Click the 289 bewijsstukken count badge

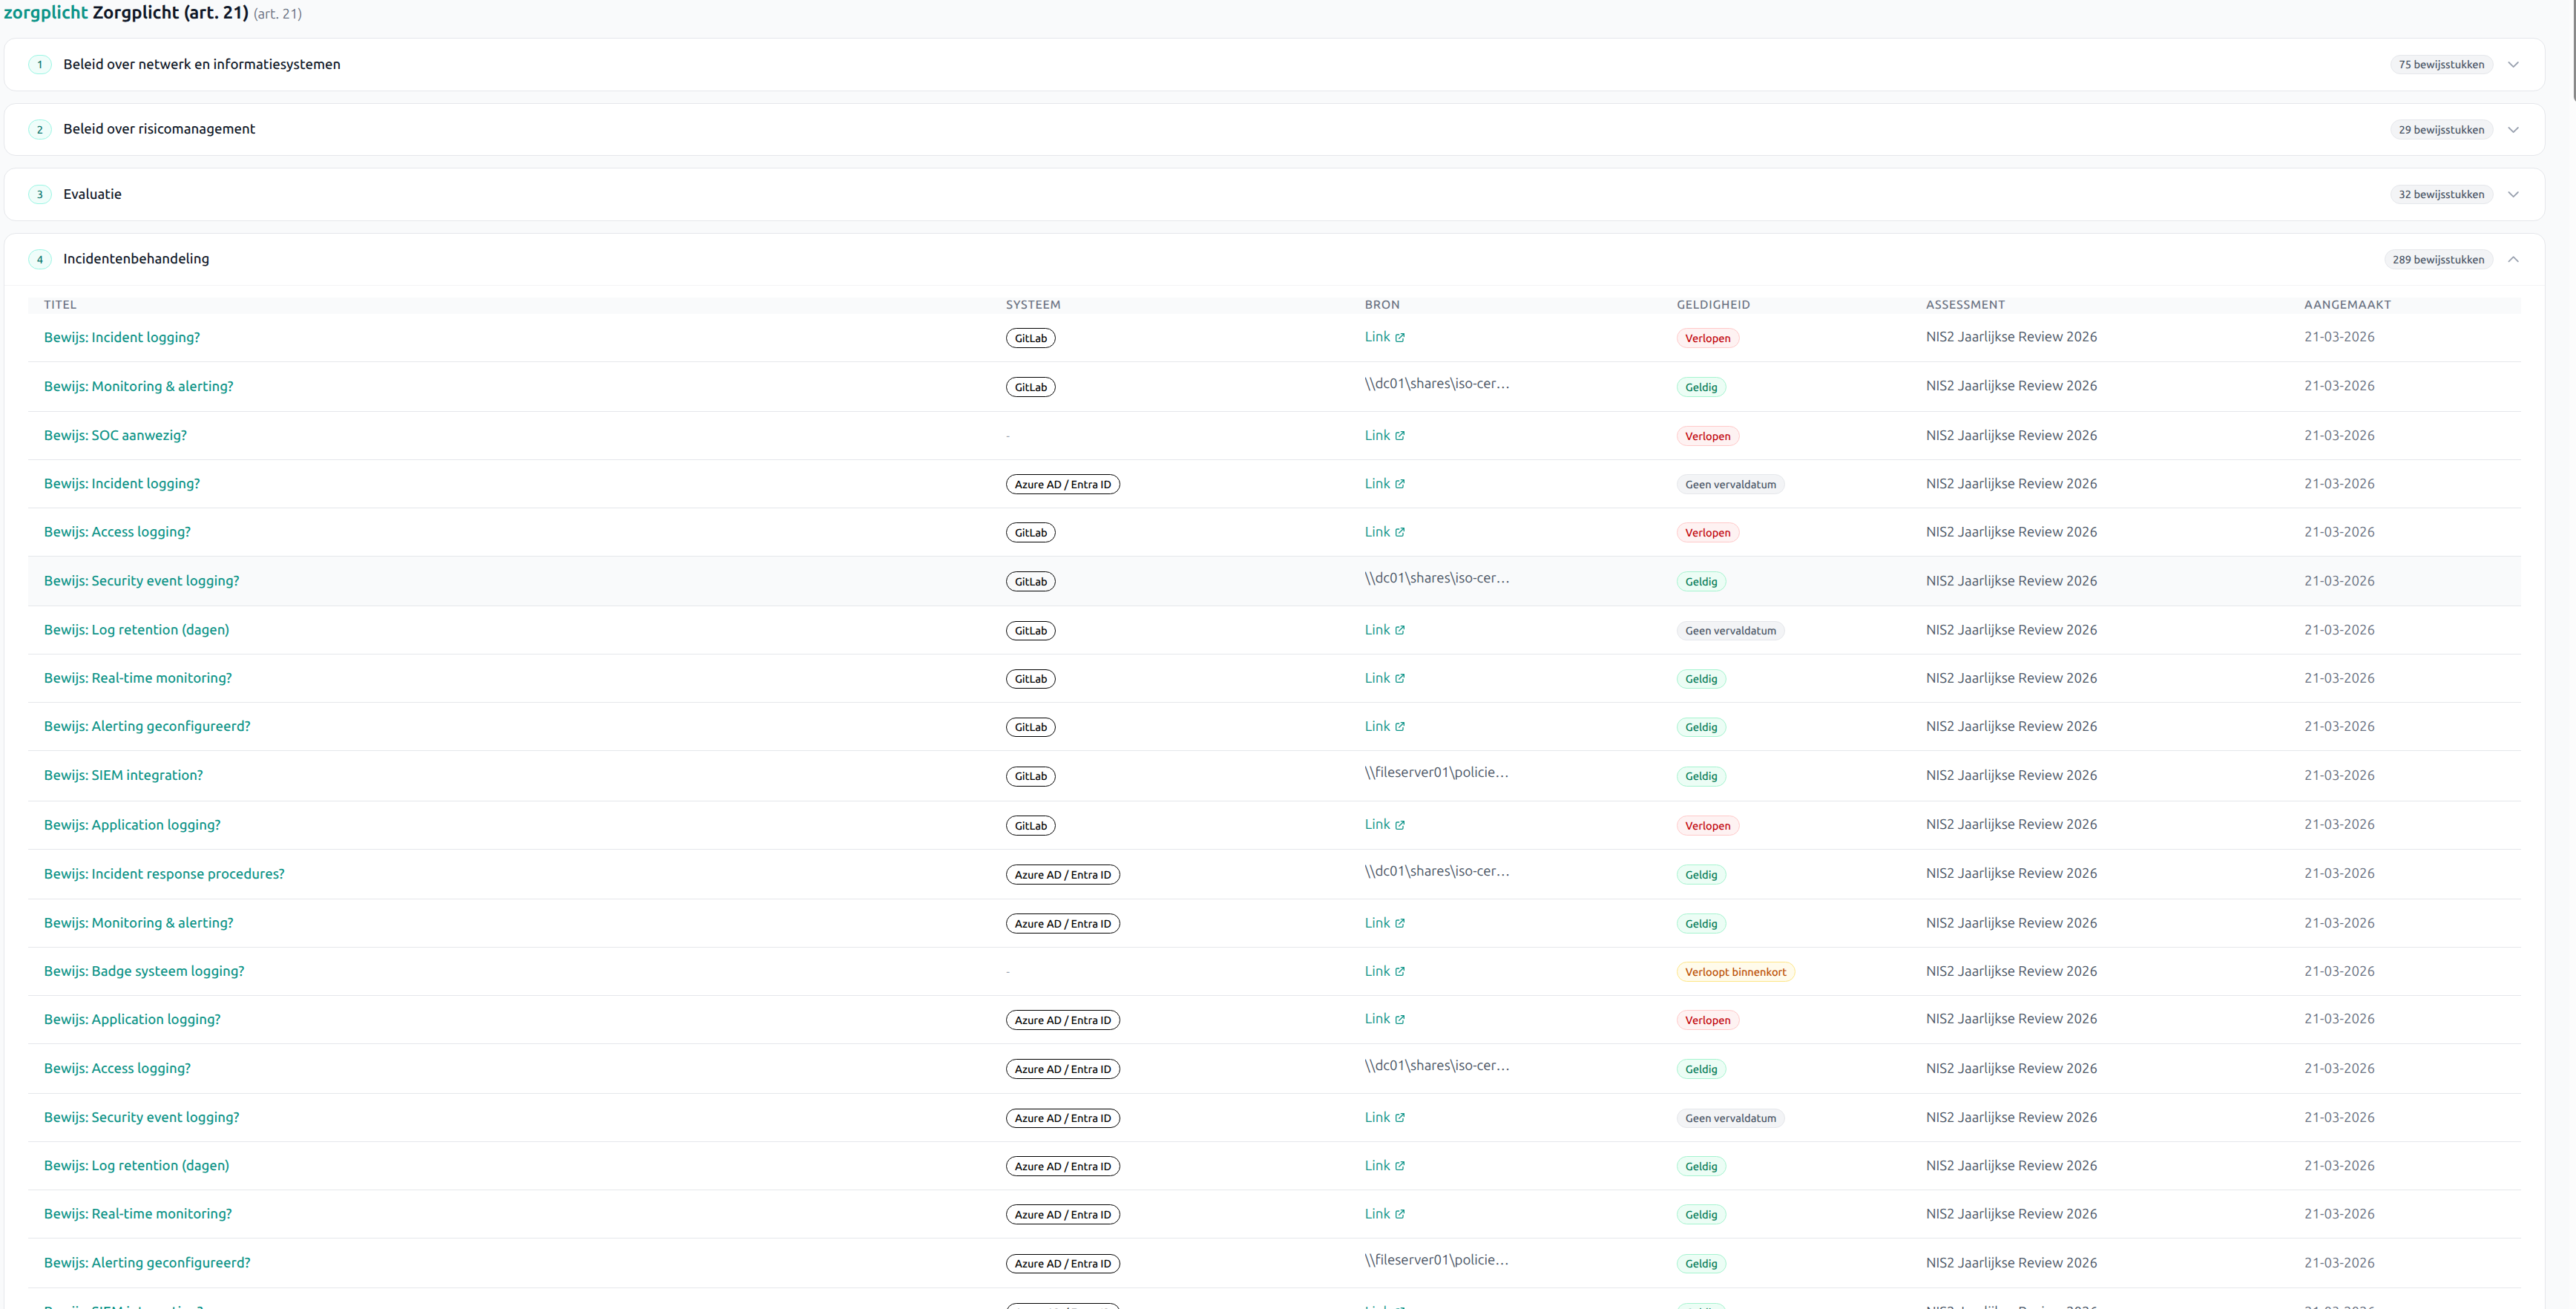pyautogui.click(x=2437, y=260)
